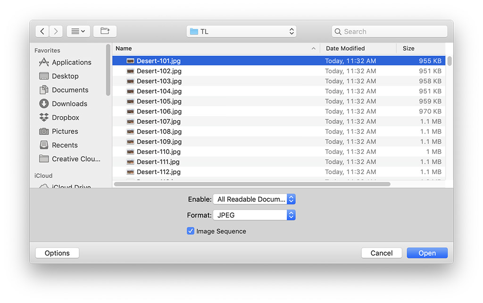Select file Desert-101.jpg
The height and width of the screenshot is (303, 483).
(279, 61)
